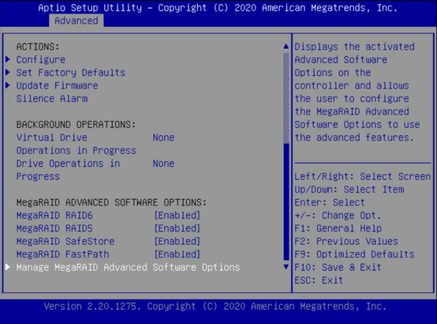Expand the Set Factory Defaults entry
437x324 pixels.
click(71, 73)
